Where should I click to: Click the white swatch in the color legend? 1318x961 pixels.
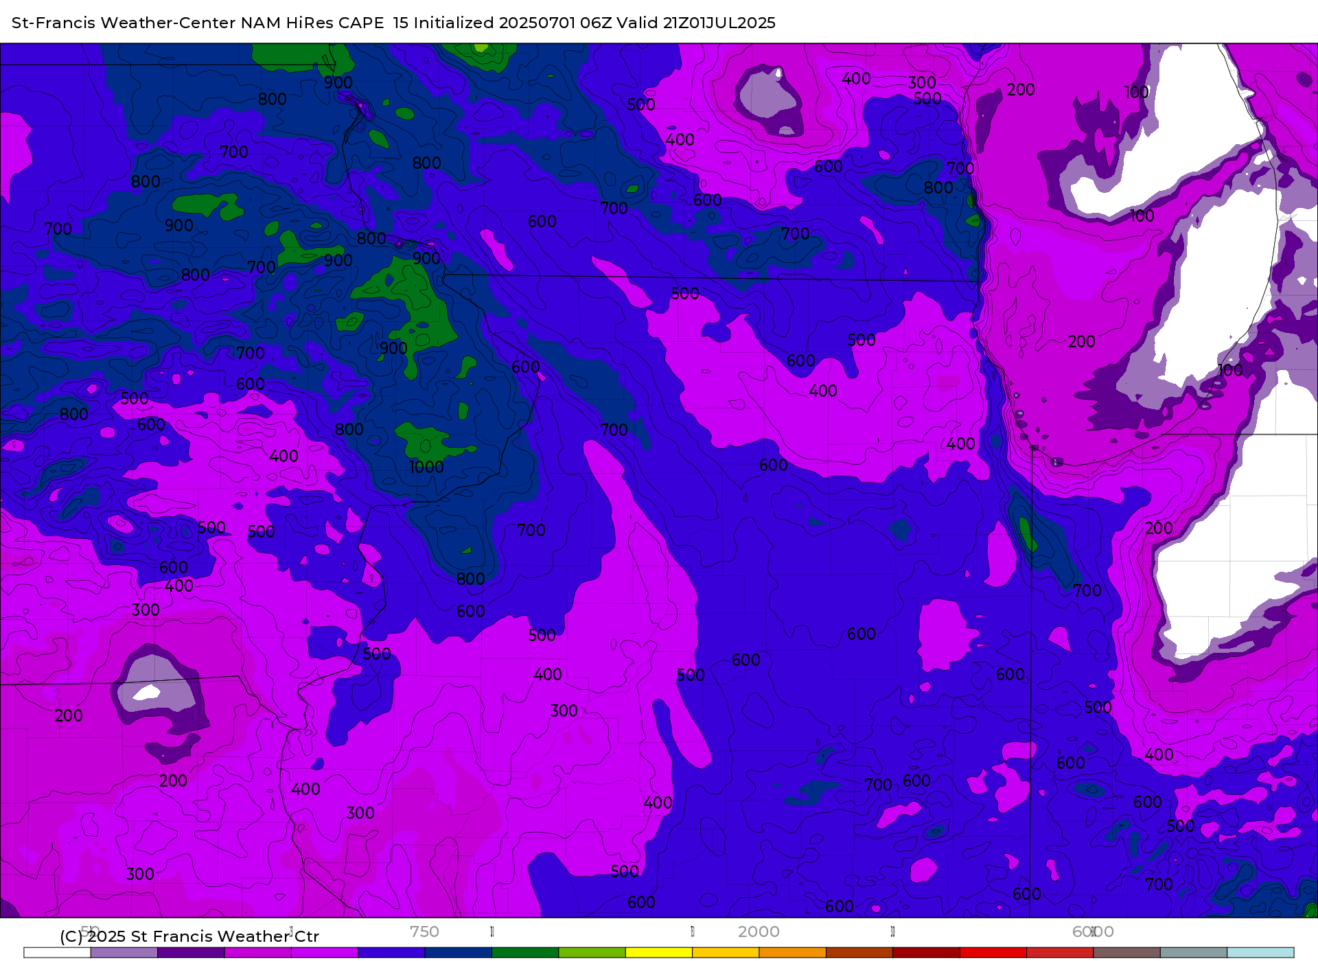57,953
